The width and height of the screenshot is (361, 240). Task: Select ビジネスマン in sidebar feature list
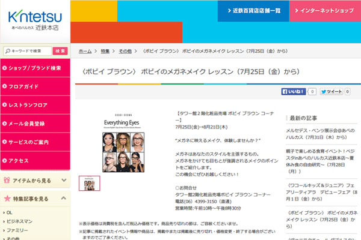(19, 221)
